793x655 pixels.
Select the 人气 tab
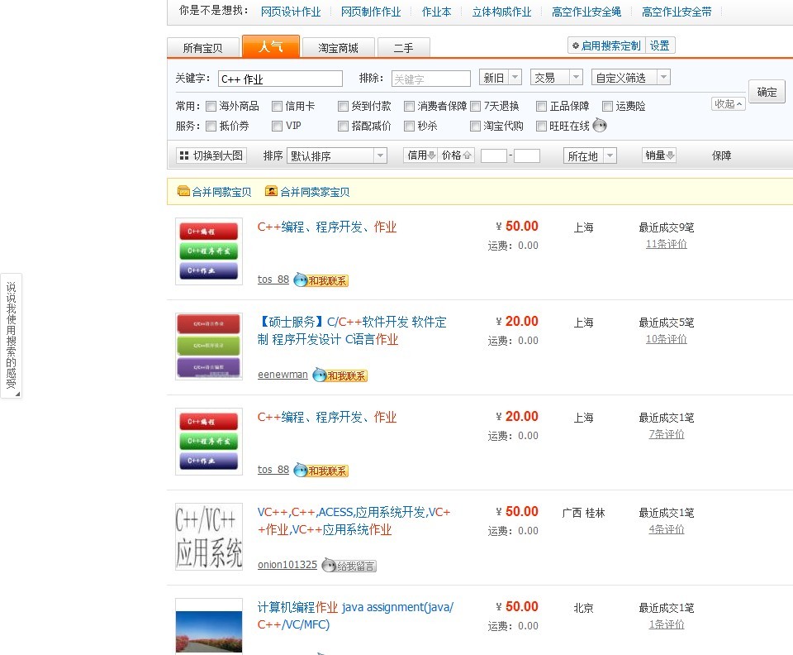pyautogui.click(x=271, y=46)
